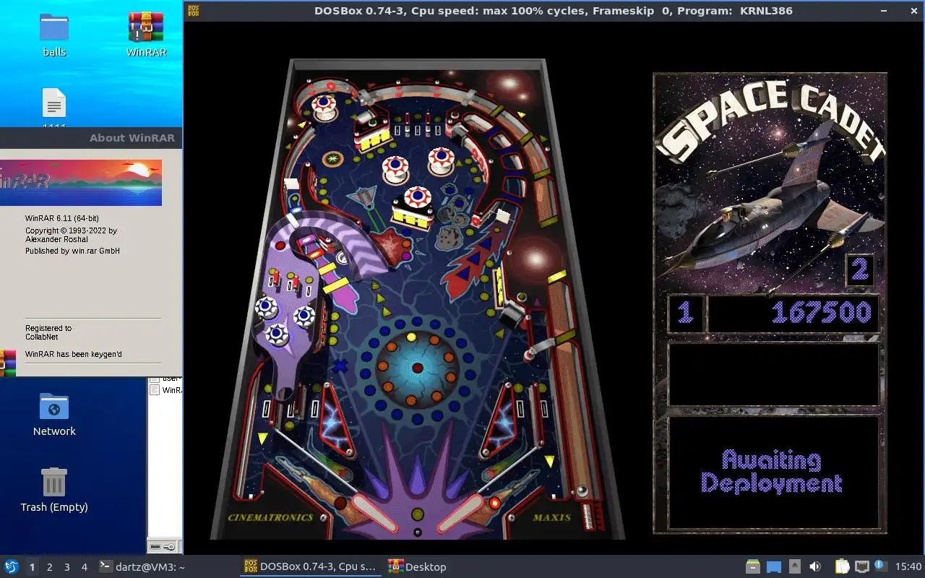Viewport: 925px width, 578px height.
Task: Switch to workspace 1
Action: [x=32, y=567]
